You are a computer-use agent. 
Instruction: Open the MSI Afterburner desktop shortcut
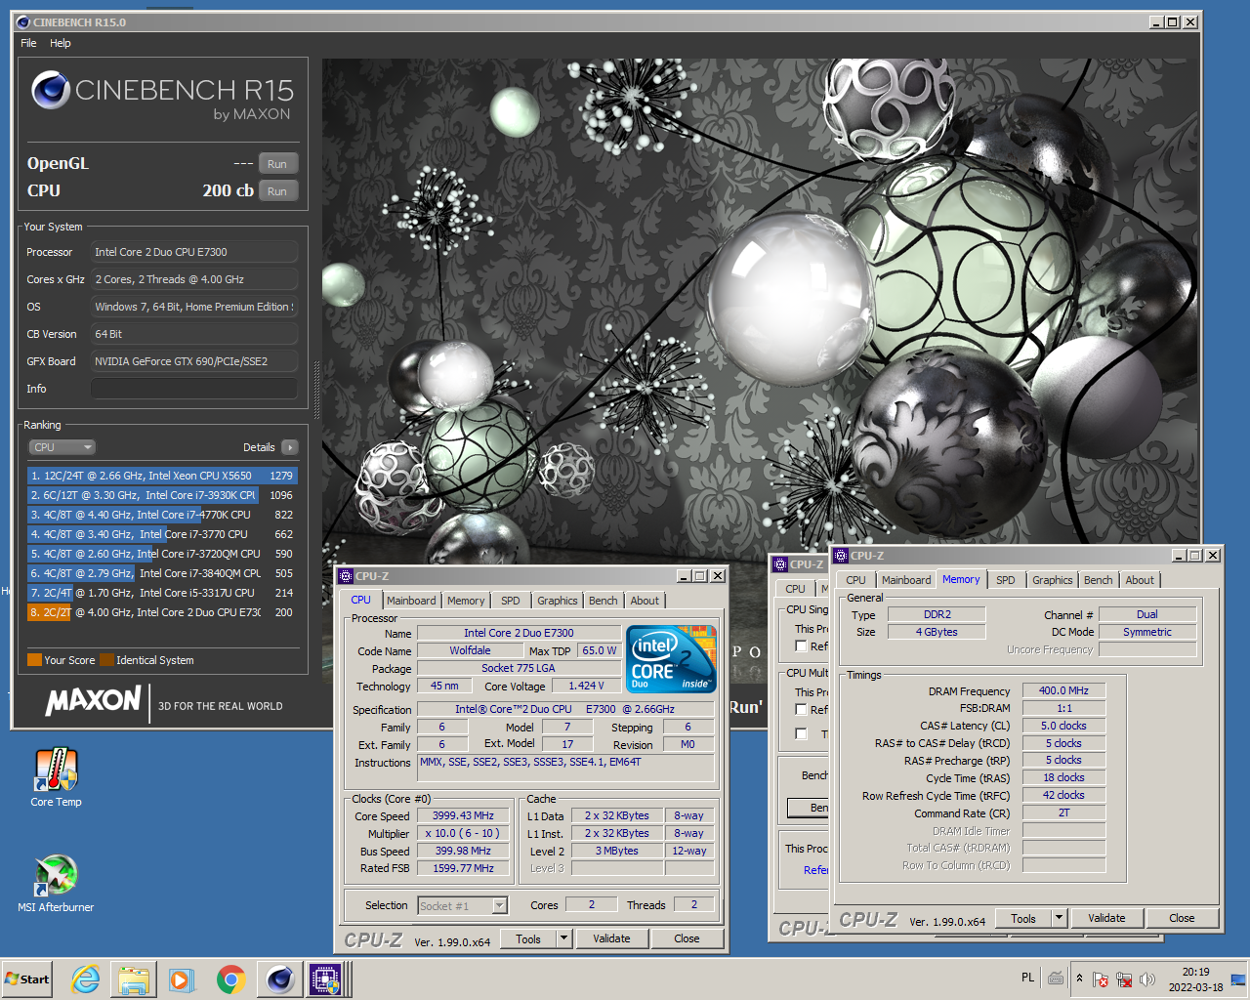click(56, 884)
